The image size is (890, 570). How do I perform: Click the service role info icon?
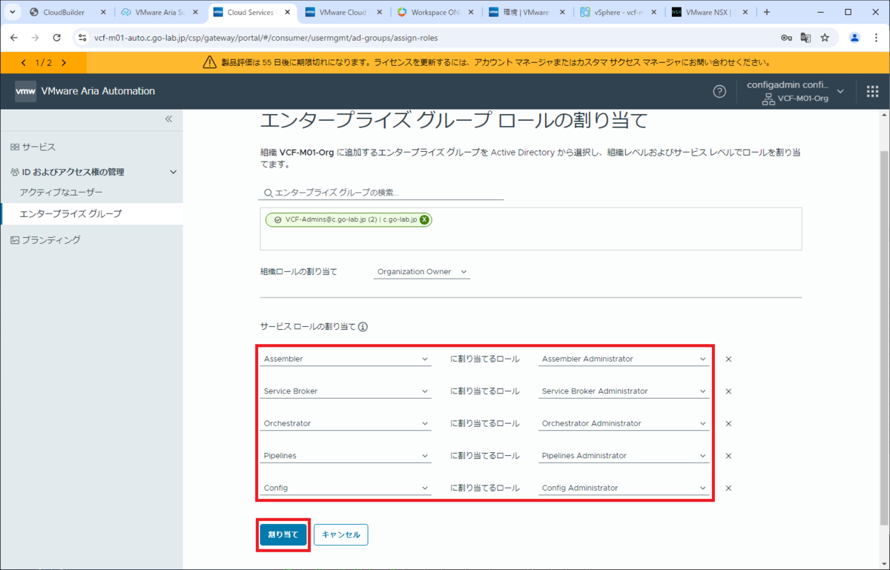[363, 326]
